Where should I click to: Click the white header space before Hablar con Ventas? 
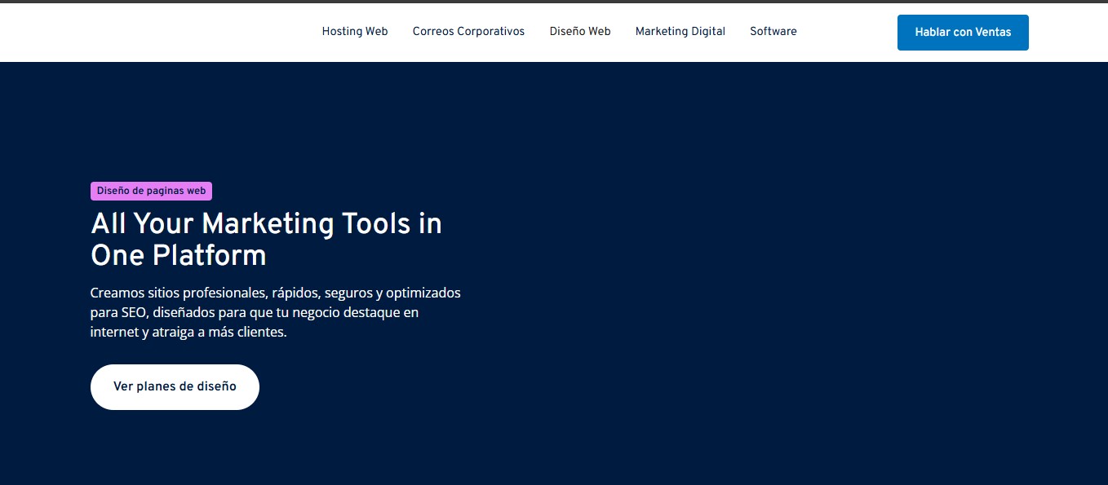(849, 32)
